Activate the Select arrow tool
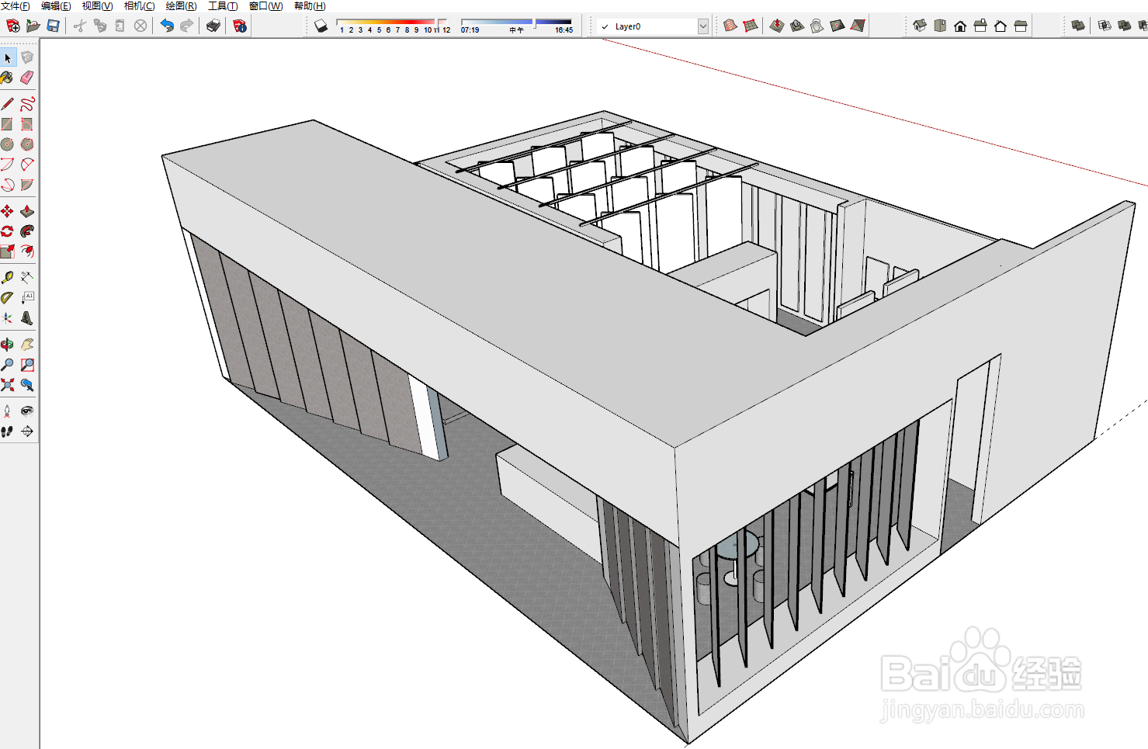1148x749 pixels. pyautogui.click(x=8, y=57)
